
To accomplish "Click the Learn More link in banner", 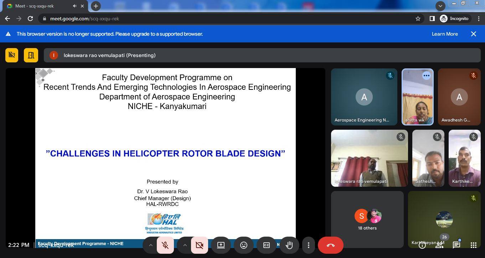I will coord(445,34).
